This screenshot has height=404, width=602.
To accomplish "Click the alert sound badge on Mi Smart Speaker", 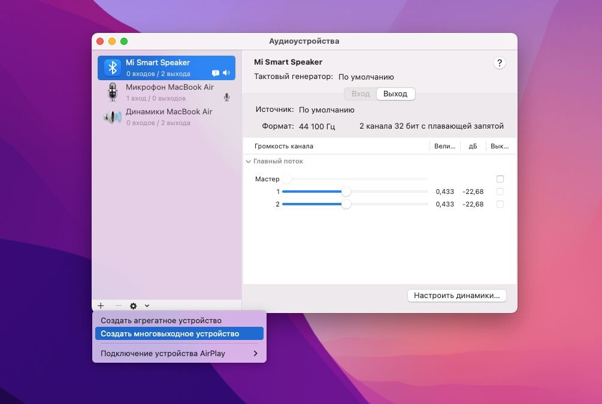I will tap(216, 73).
